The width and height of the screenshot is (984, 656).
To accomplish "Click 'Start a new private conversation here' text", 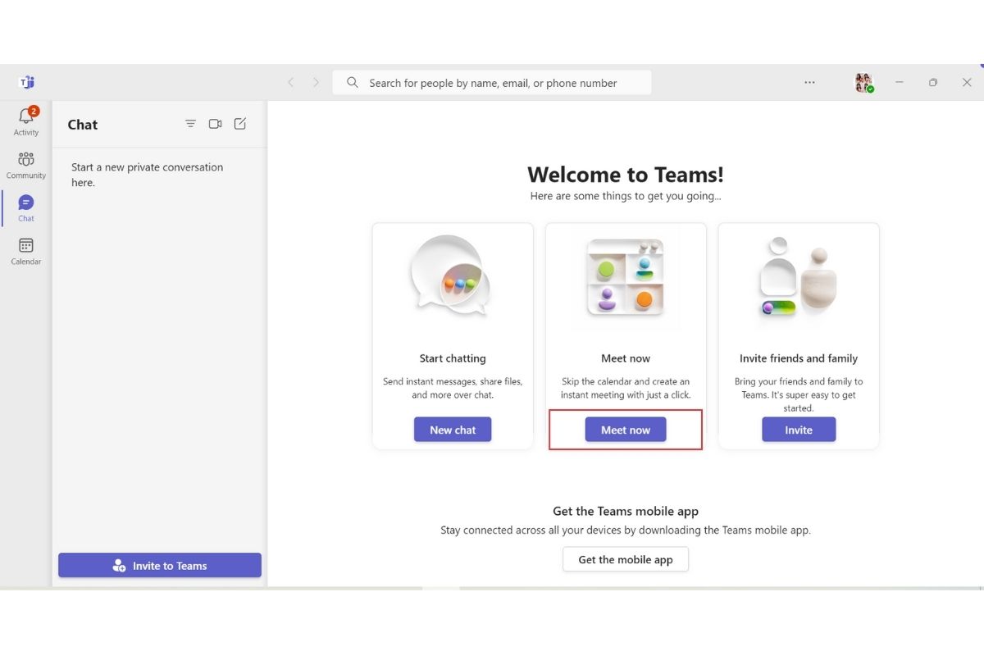I will (147, 175).
